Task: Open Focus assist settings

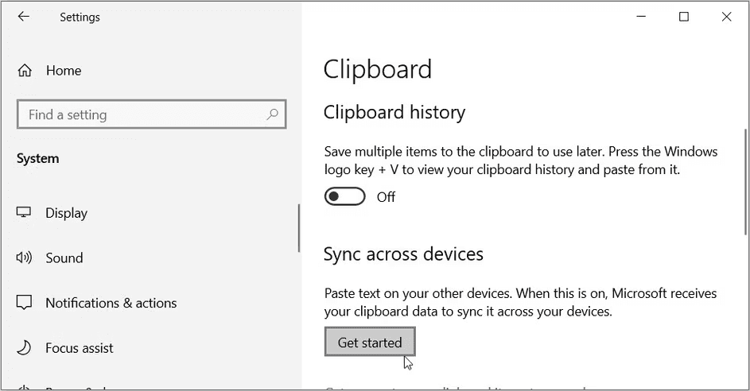Action: point(79,348)
